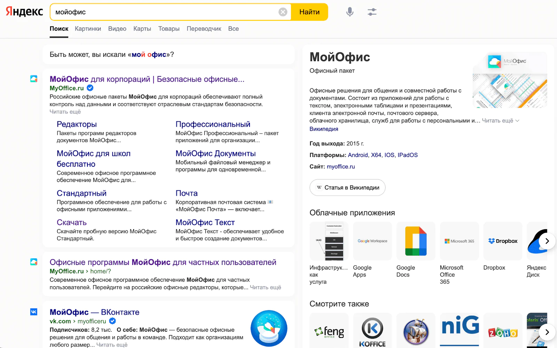Open the Википедия source link

[x=324, y=129]
